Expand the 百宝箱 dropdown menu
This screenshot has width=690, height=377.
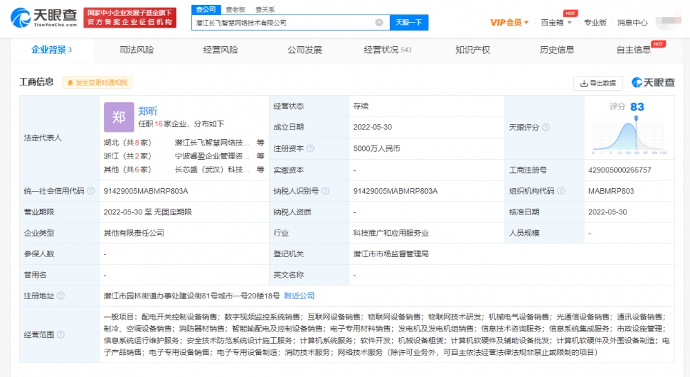point(556,23)
